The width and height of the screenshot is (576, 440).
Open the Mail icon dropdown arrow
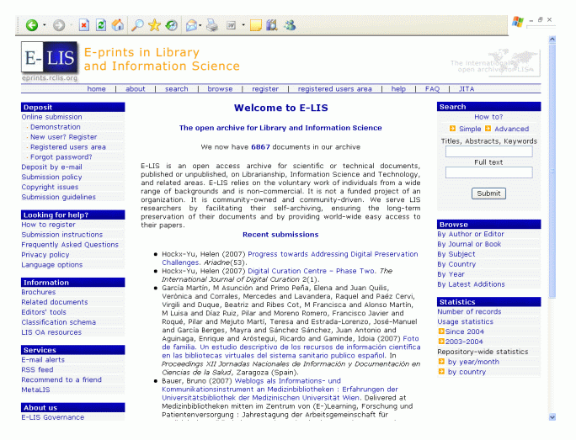coord(203,25)
